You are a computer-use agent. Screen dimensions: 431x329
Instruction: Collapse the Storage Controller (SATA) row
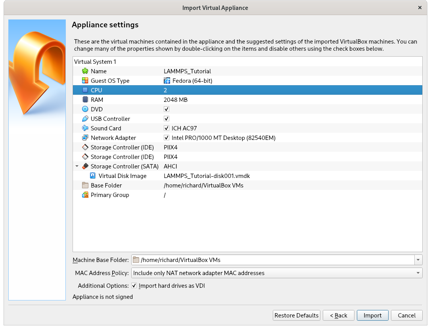77,166
